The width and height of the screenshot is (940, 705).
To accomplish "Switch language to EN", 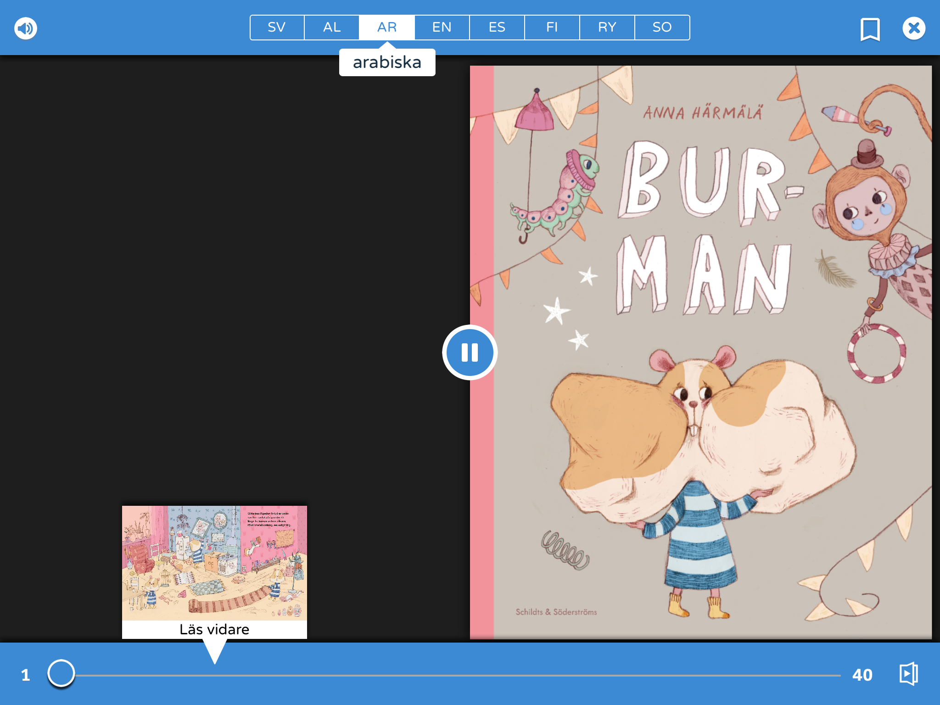I will pos(442,28).
